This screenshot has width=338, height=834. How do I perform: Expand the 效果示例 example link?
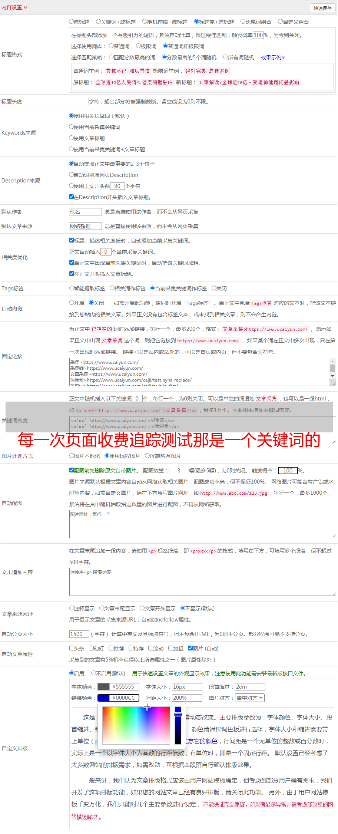272,57
